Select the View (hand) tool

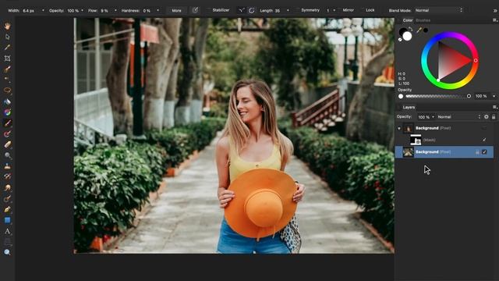(7, 26)
